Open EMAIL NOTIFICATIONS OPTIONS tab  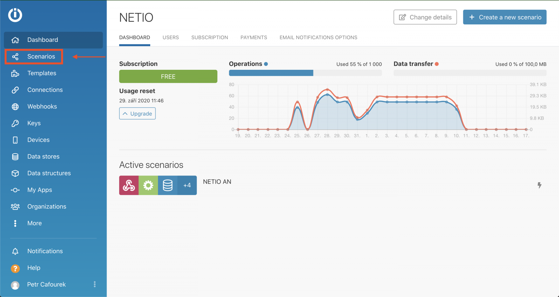coord(318,37)
